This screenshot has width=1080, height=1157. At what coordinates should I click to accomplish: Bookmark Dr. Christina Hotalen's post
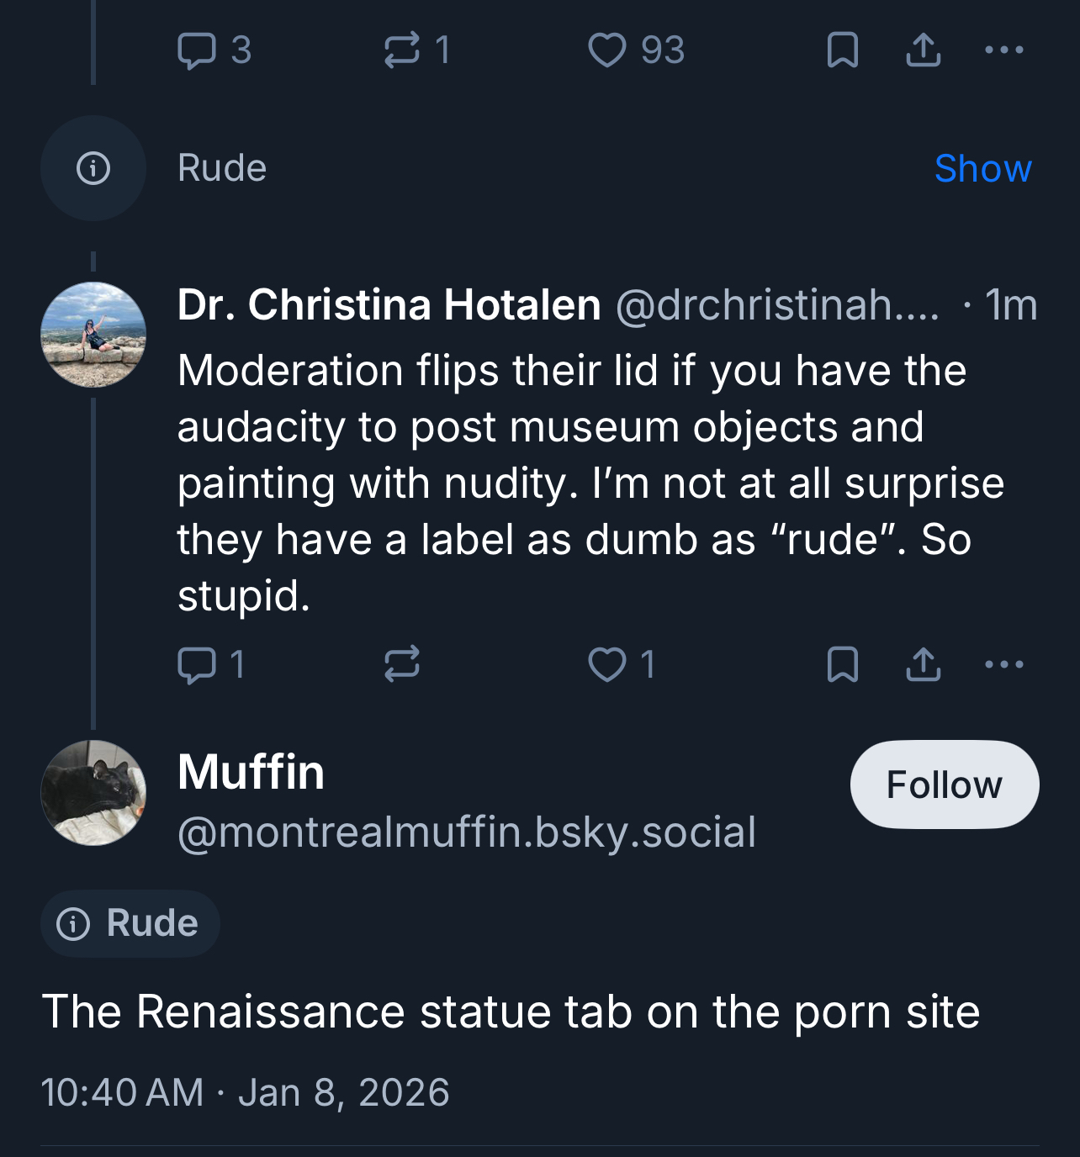[x=842, y=664]
